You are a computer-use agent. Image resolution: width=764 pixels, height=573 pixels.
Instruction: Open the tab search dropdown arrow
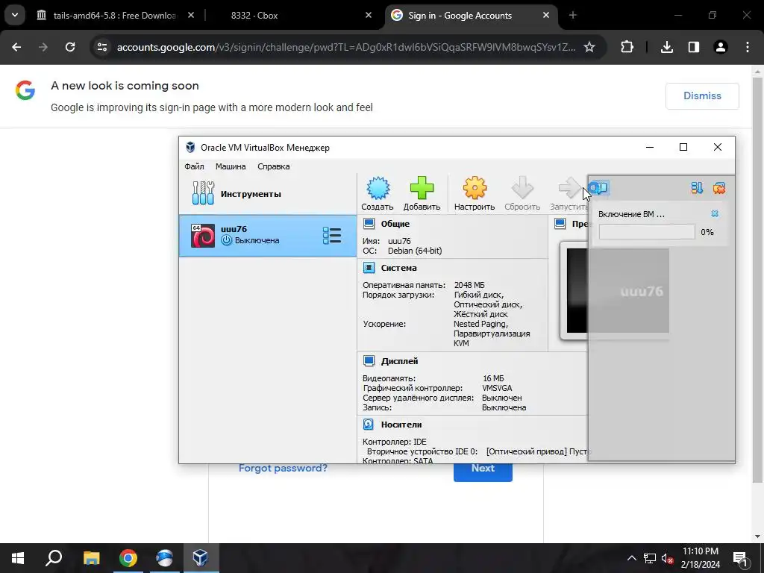(15, 15)
